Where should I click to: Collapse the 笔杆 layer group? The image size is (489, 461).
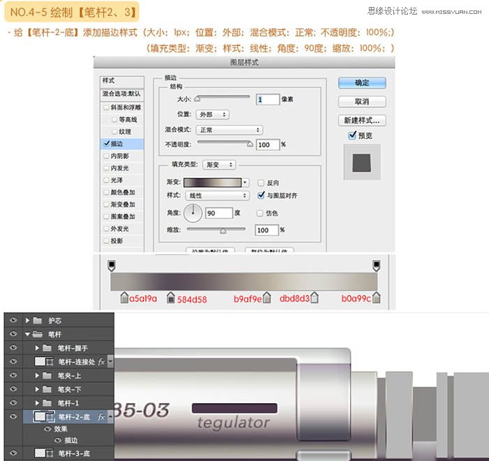28,334
